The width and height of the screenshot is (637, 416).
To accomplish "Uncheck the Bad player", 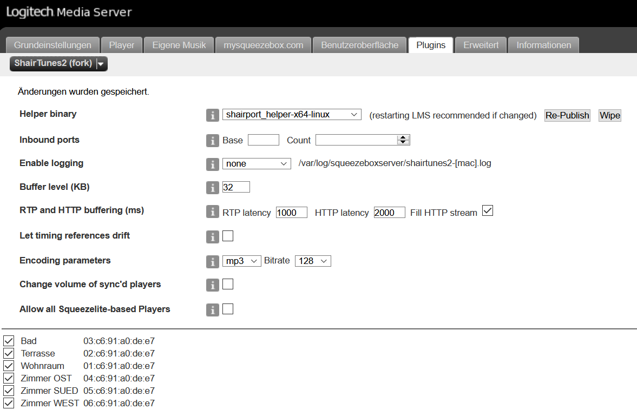I will [9, 340].
